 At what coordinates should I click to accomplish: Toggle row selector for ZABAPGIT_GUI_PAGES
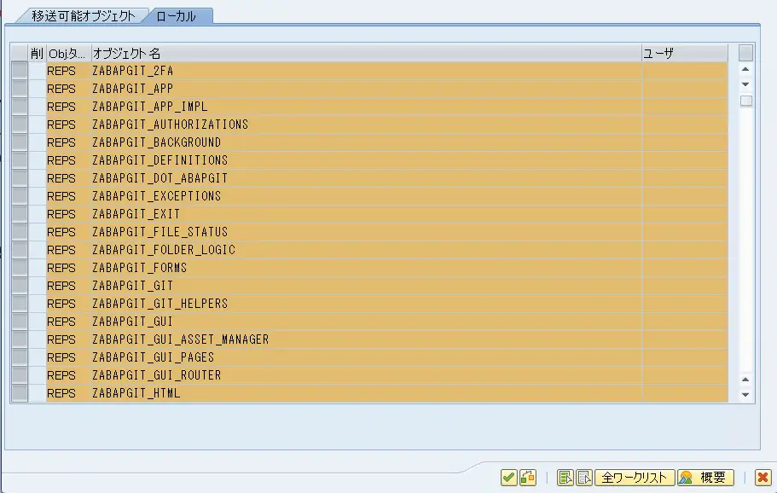(20, 357)
